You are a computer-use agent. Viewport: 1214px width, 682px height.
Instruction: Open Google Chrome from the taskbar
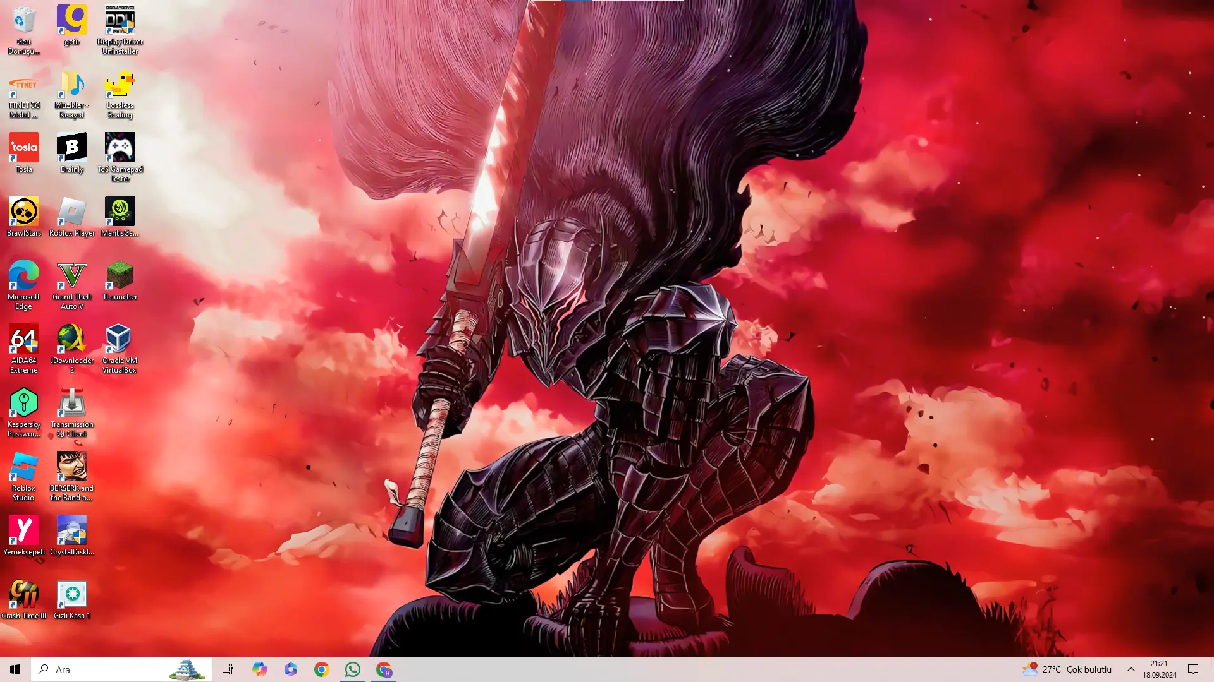(322, 669)
